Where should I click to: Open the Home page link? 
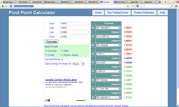[x=98, y=13]
